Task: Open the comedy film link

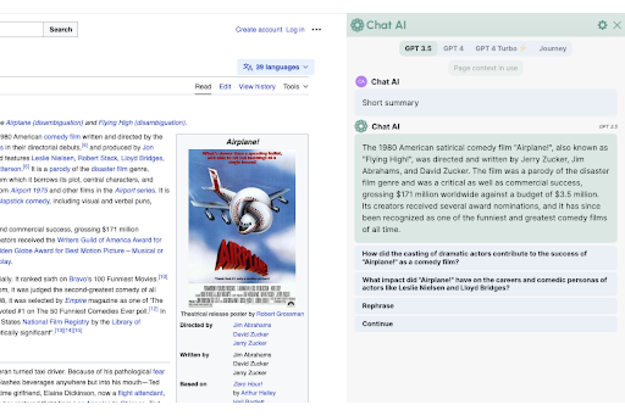Action: click(62, 137)
